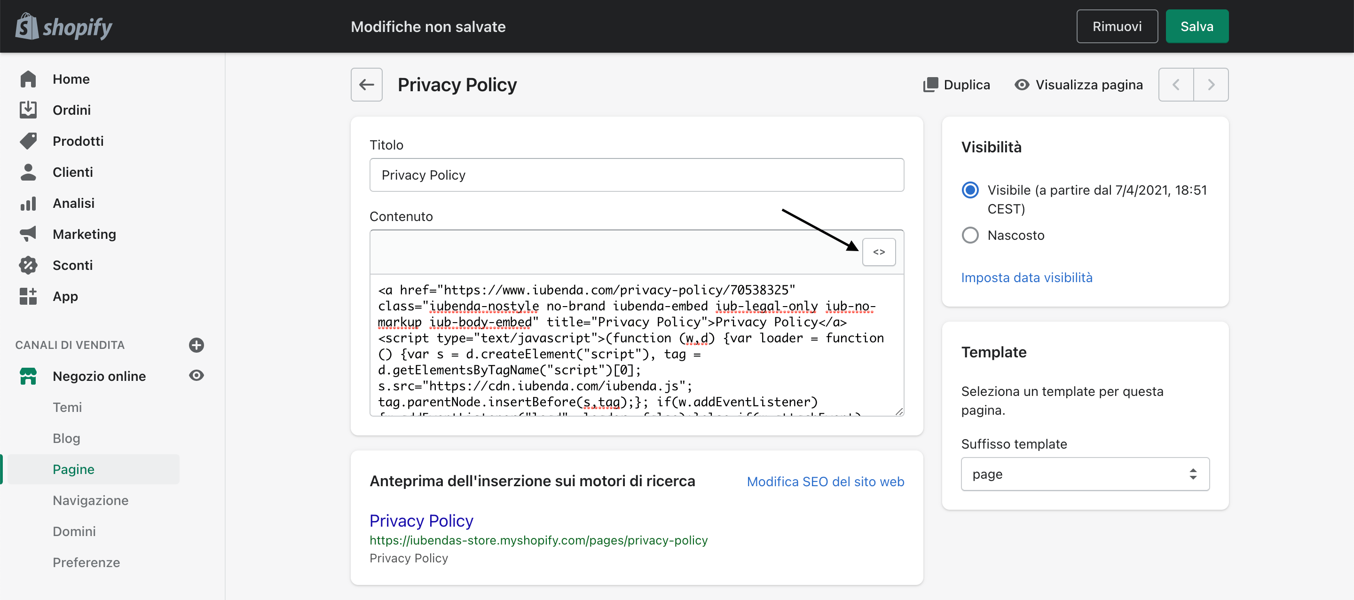View online store via eye icon
The image size is (1354, 600).
tap(196, 375)
